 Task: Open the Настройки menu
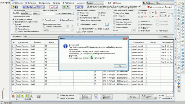point(31,3)
